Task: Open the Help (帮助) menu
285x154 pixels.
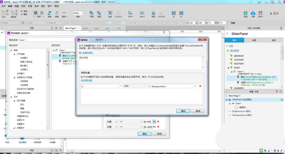Action: pos(56,6)
